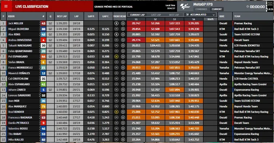This screenshot has height=143, width=274.
Task: Click Mika Kallio's rear tyre icon
Action: [x=123, y=140]
